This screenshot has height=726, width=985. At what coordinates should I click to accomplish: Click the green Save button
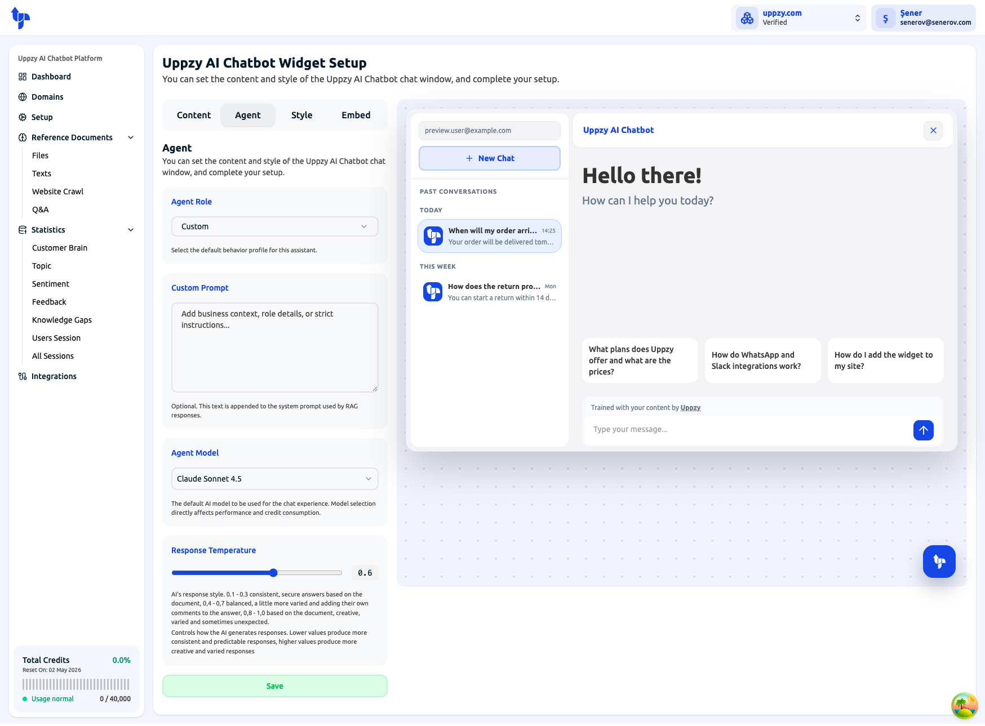275,686
